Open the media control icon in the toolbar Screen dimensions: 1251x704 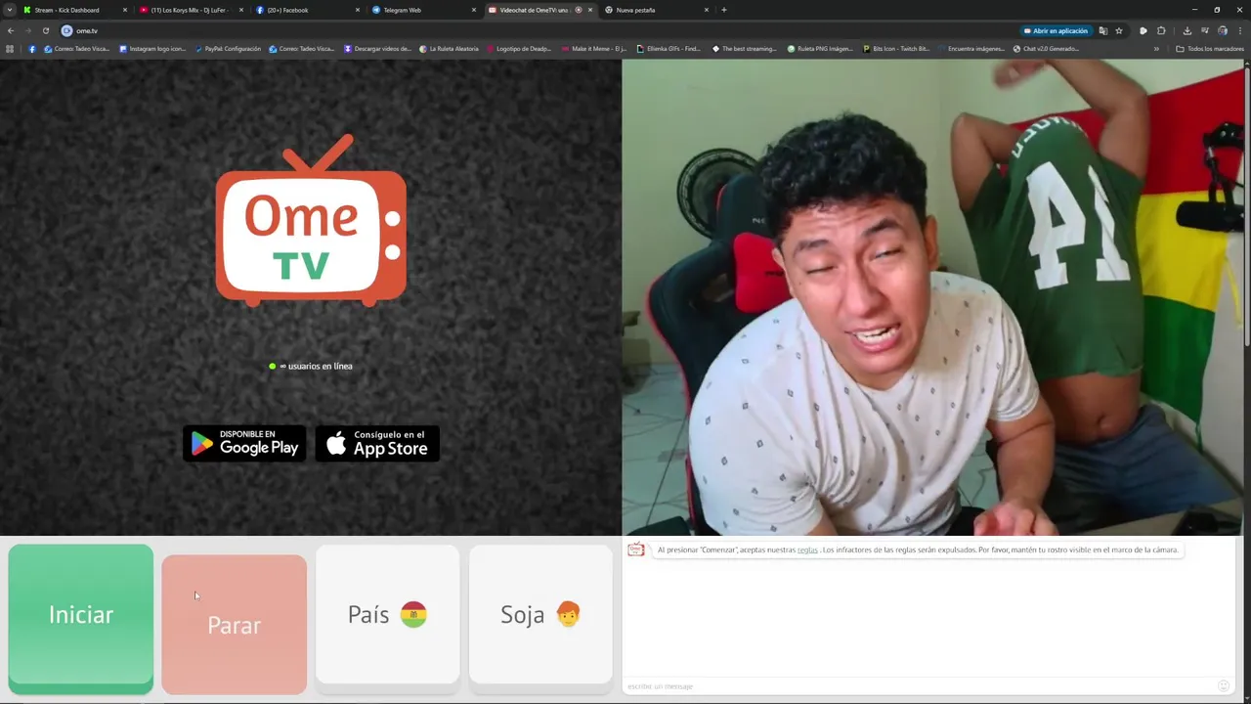click(1143, 30)
